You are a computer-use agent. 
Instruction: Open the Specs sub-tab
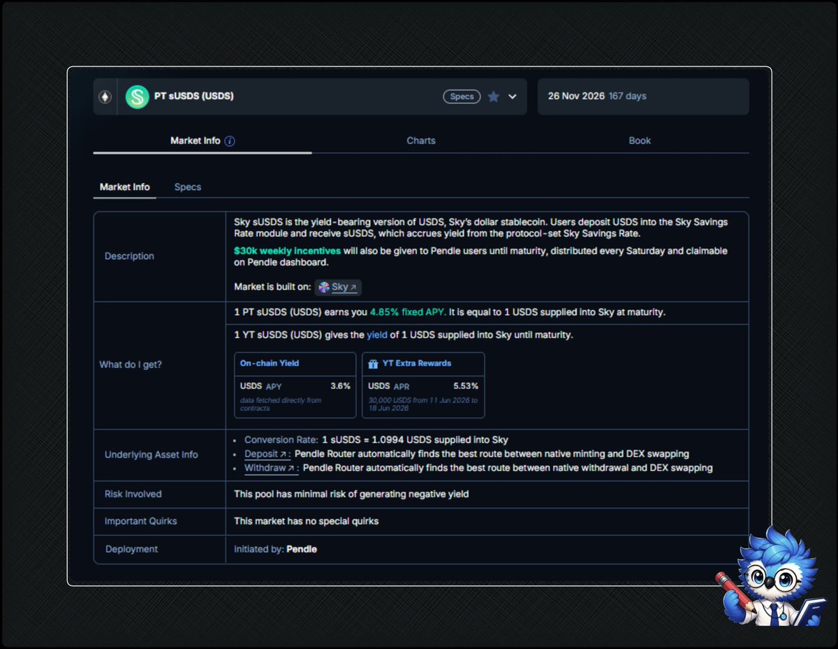(188, 187)
